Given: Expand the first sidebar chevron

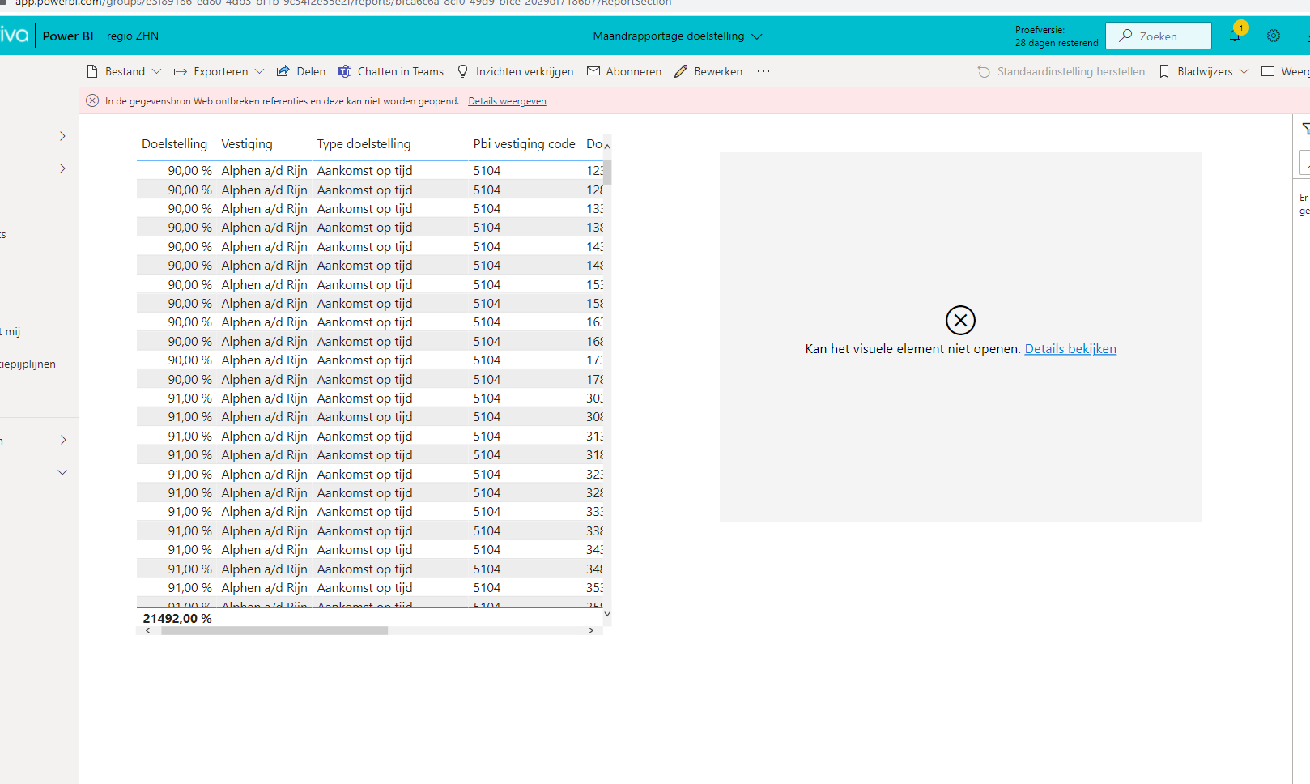Looking at the screenshot, I should (62, 136).
